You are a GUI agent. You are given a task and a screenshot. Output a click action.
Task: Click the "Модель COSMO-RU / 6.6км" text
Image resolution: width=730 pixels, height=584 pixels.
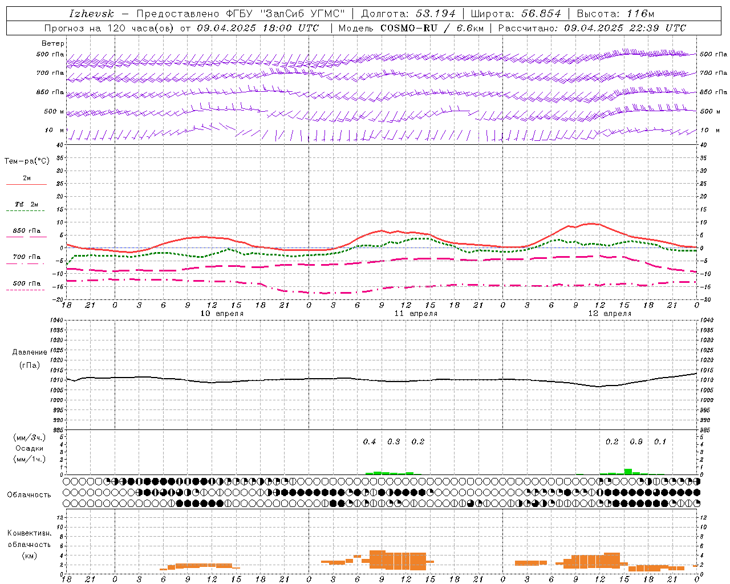click(411, 28)
